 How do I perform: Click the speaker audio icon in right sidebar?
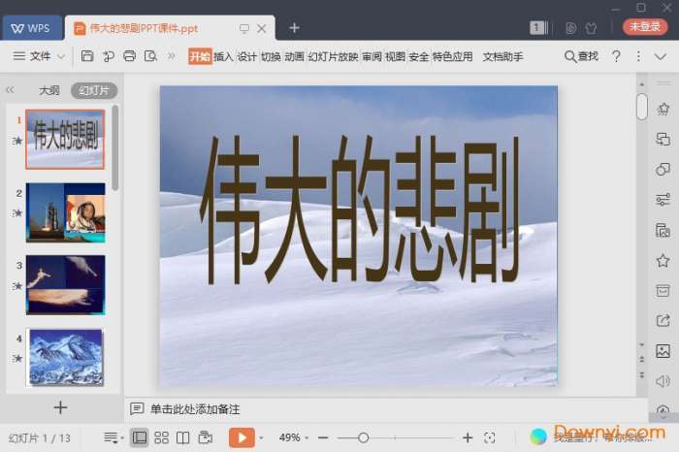coord(663,381)
